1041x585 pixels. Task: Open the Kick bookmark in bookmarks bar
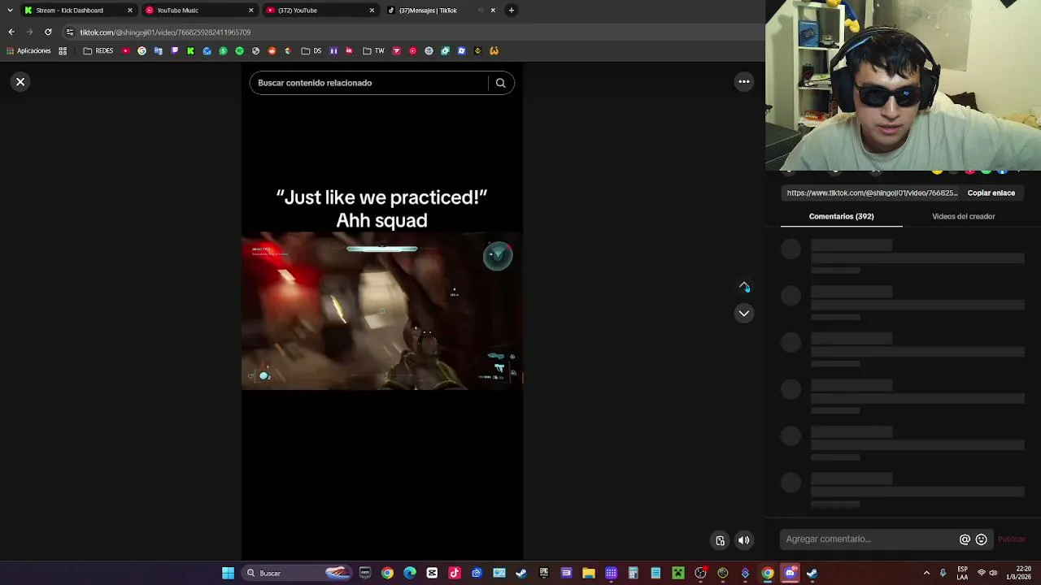click(190, 51)
